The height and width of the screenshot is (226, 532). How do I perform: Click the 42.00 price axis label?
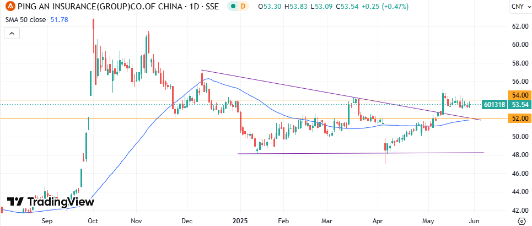pyautogui.click(x=520, y=210)
